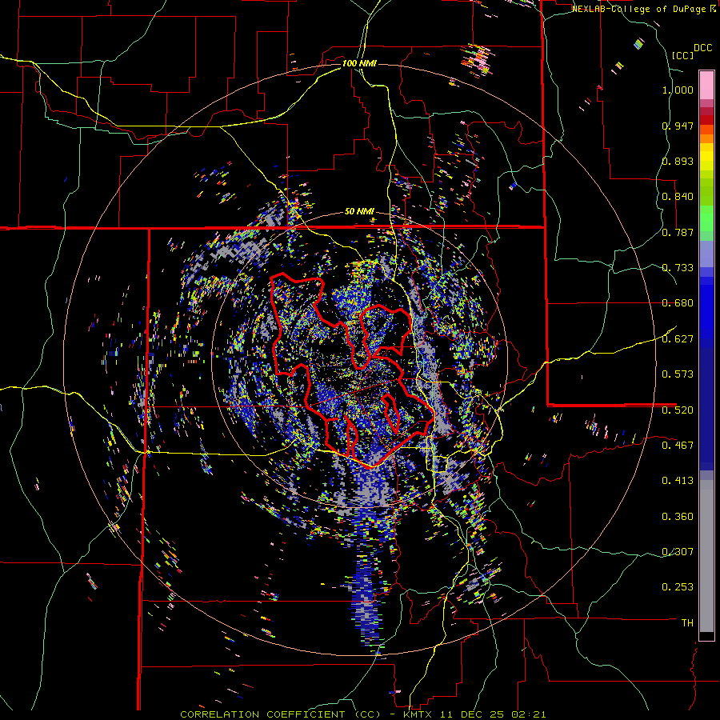Click the 1.000 value on the color scale
The height and width of the screenshot is (720, 720).
(678, 90)
